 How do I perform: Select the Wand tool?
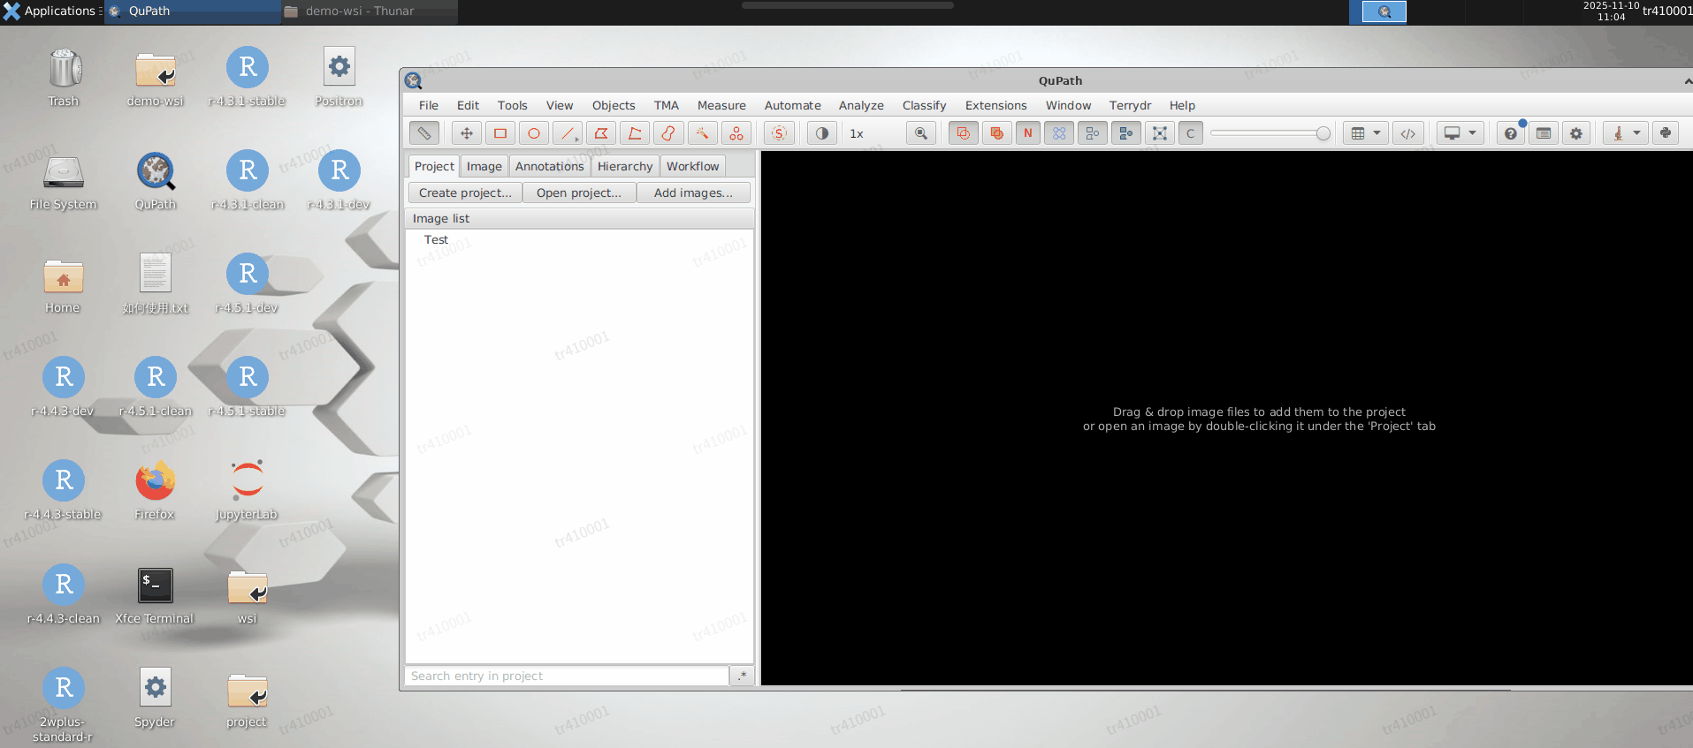pos(702,133)
